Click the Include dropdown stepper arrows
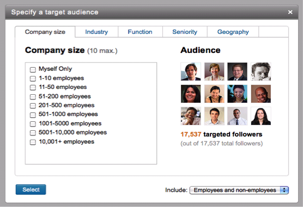The width and height of the screenshot is (303, 207). point(284,190)
